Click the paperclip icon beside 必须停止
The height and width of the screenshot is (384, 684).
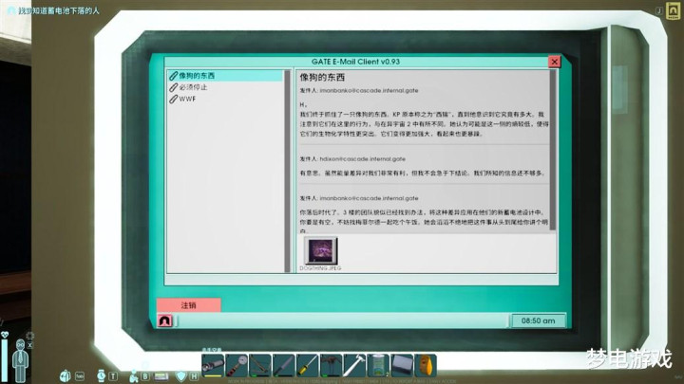(x=173, y=87)
